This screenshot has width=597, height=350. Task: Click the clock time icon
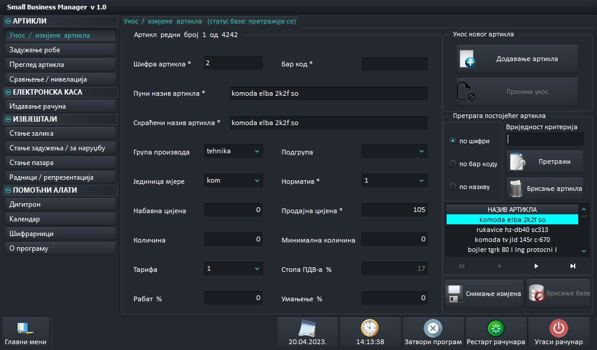pyautogui.click(x=370, y=328)
